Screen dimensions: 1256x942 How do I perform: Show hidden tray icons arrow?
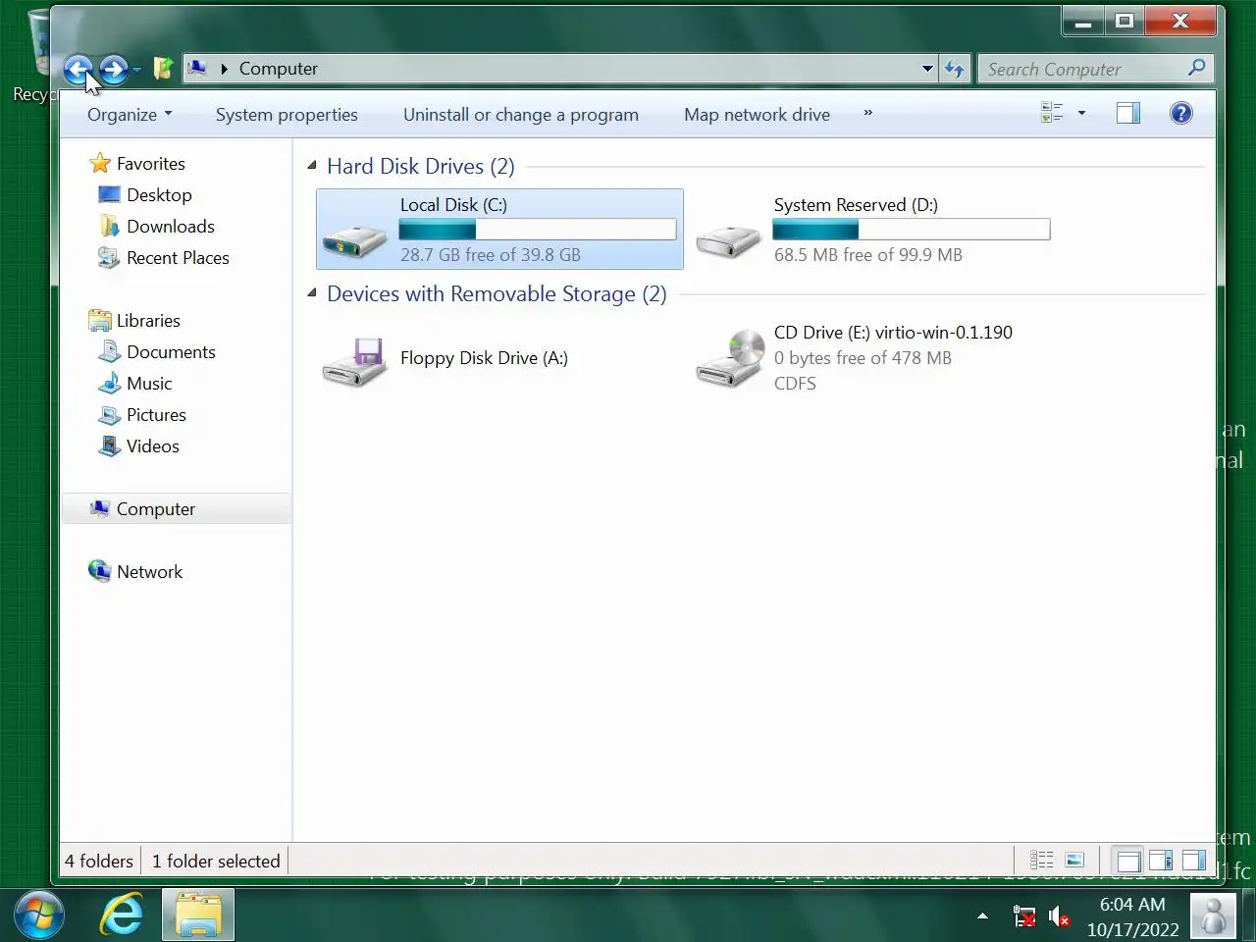click(x=982, y=916)
